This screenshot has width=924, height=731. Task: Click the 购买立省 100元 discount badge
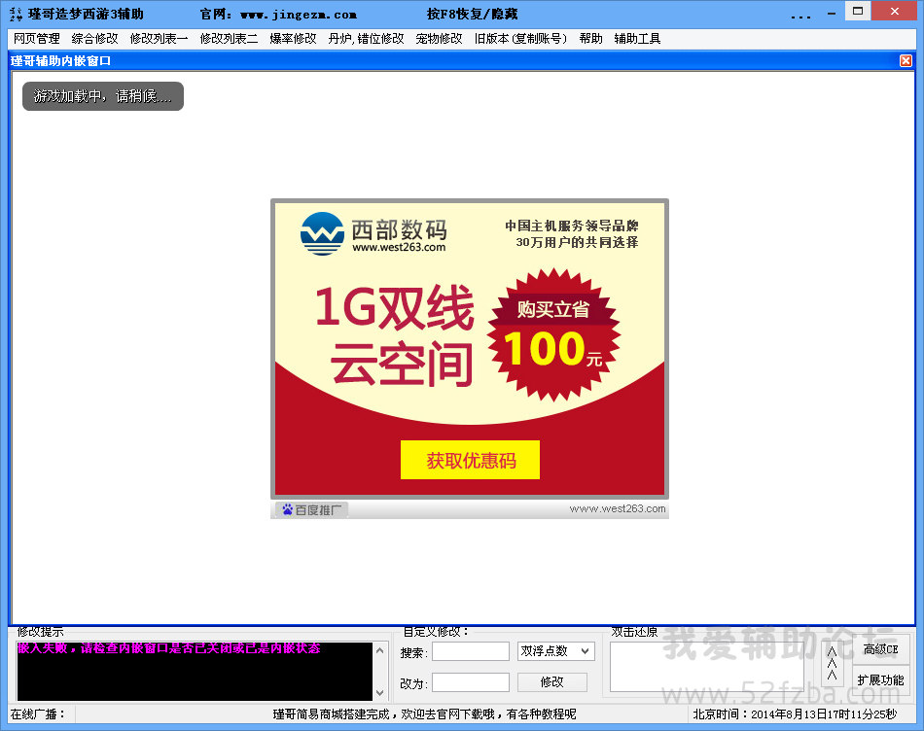tap(552, 331)
